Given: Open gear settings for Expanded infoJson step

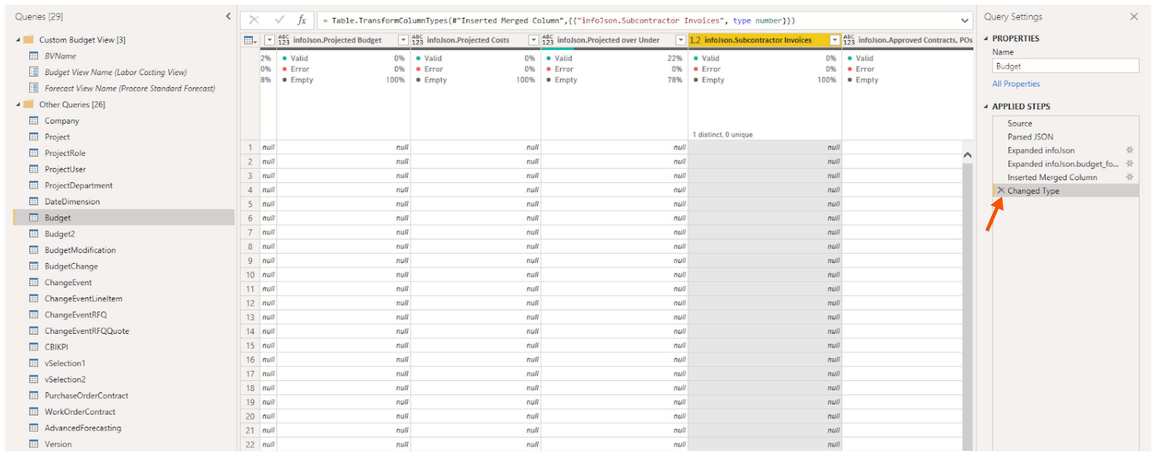Looking at the screenshot, I should 1129,150.
